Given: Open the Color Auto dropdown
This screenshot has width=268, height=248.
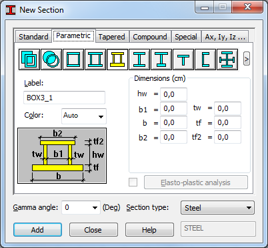Looking at the screenshot, I should (84, 116).
